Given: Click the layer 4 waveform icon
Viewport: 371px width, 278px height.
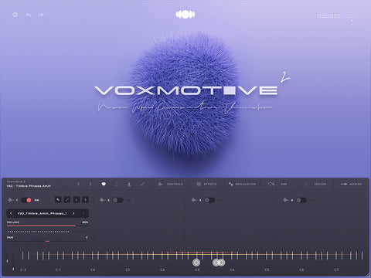Looking at the screenshot, I should (286, 200).
